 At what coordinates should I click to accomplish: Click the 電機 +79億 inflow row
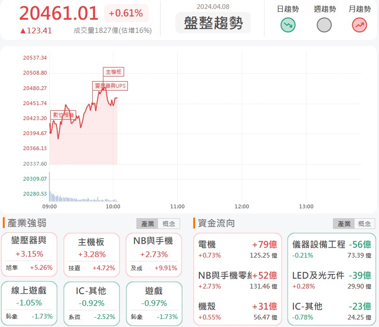click(x=237, y=249)
